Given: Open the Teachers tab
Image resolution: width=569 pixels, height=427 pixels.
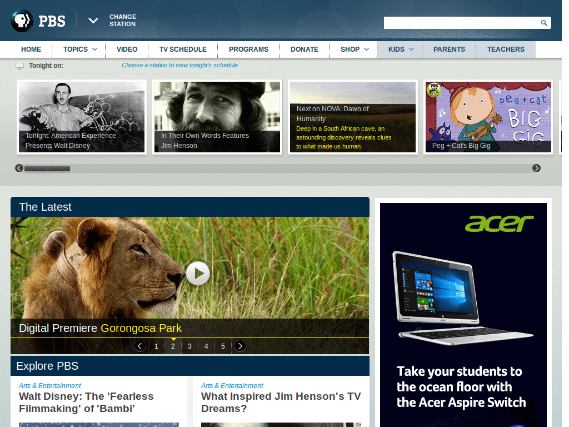Looking at the screenshot, I should (x=506, y=49).
